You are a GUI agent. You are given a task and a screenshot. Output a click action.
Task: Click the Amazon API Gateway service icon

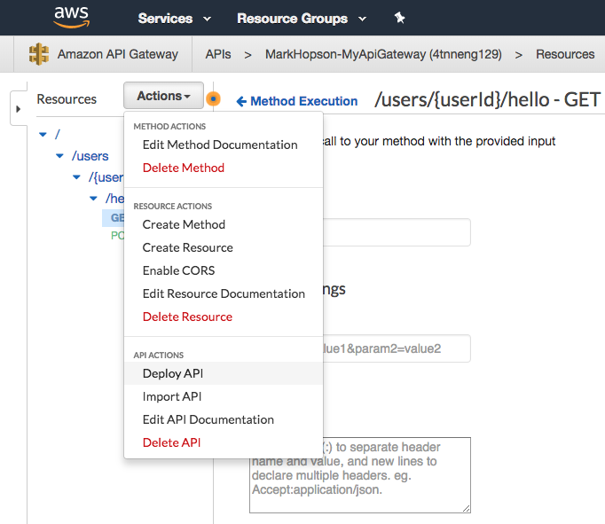[x=38, y=54]
